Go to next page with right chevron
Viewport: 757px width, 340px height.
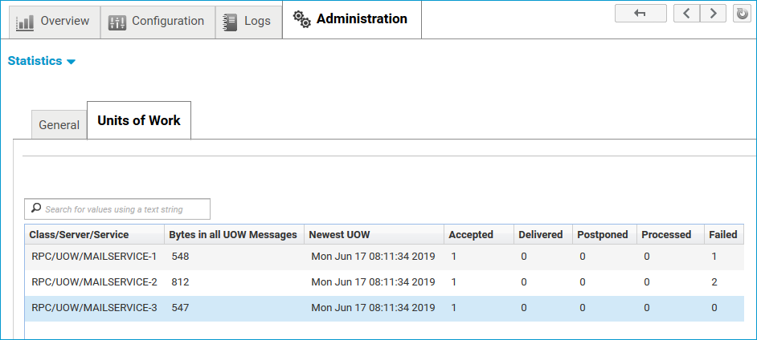coord(713,14)
